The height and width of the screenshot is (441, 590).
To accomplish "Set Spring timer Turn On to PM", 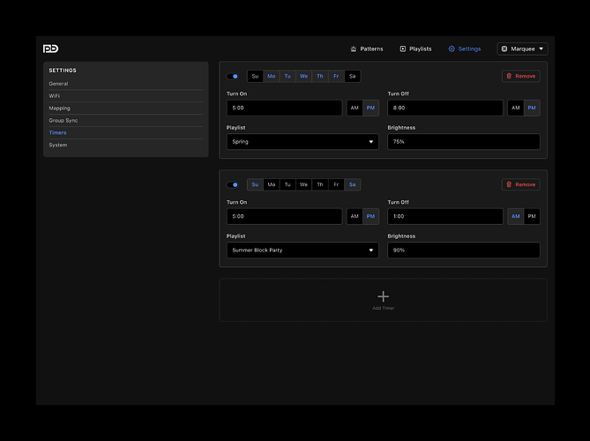I will pyautogui.click(x=370, y=108).
